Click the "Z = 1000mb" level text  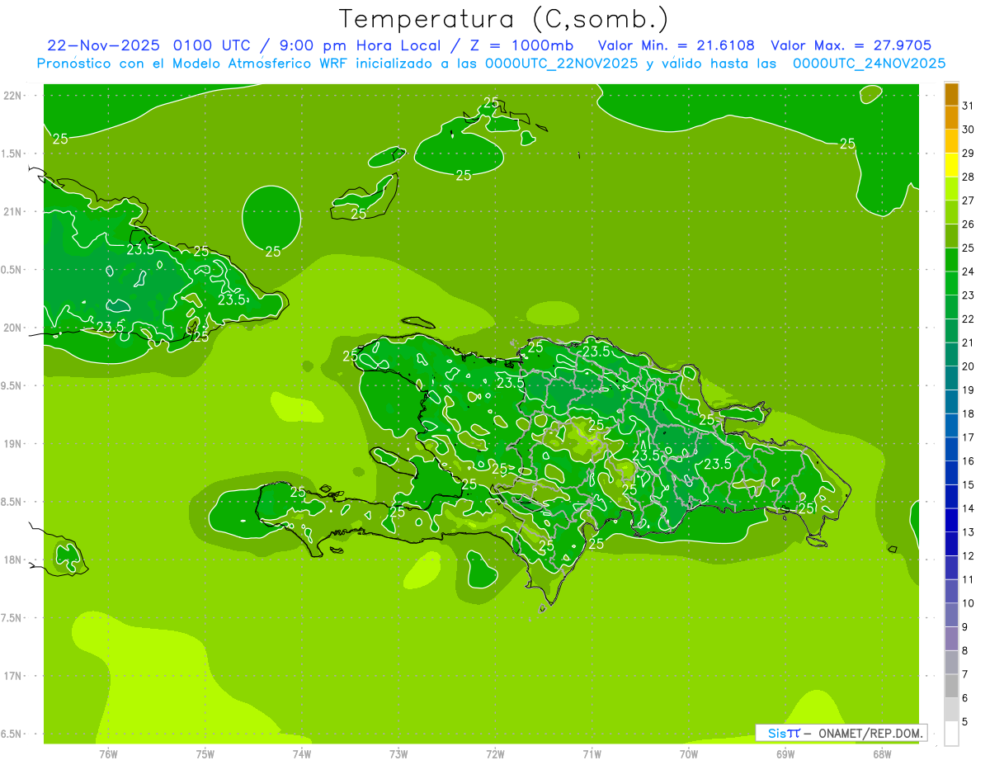[x=521, y=45]
